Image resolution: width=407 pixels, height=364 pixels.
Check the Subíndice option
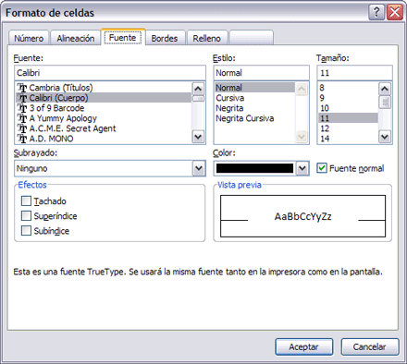[26, 231]
